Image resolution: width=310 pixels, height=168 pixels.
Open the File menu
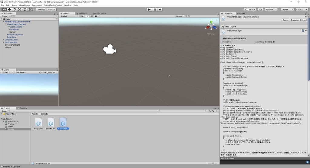(x=2, y=5)
